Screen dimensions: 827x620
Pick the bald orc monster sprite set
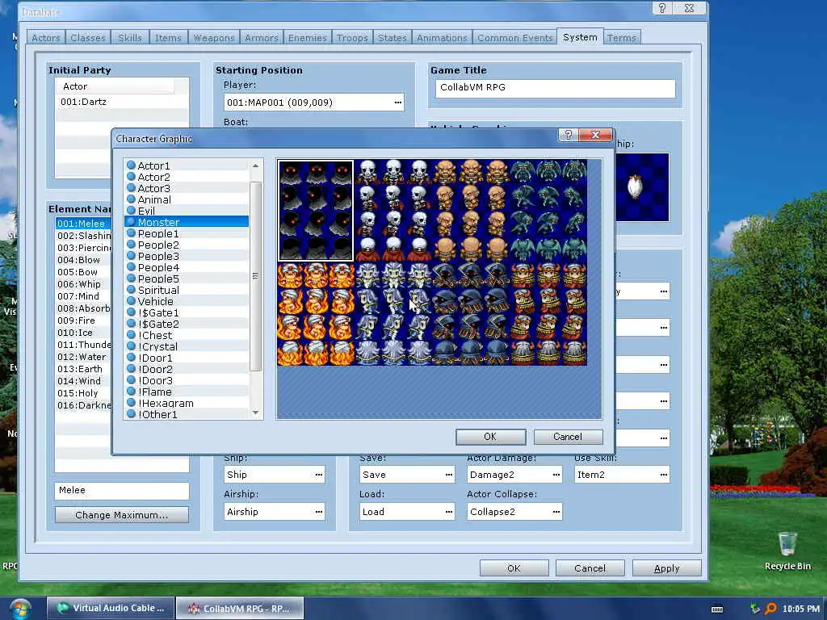click(471, 211)
